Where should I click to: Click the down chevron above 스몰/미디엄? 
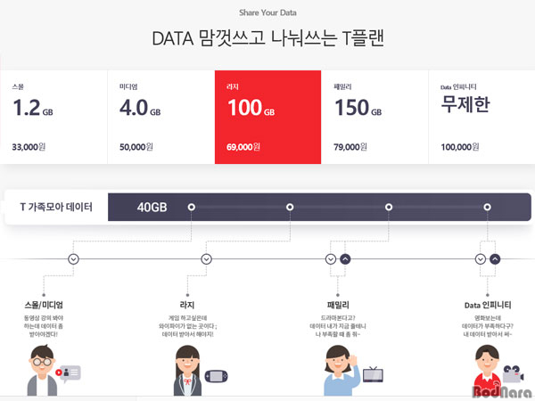(x=73, y=259)
